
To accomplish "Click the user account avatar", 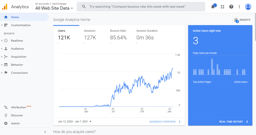I will tap(248, 7).
